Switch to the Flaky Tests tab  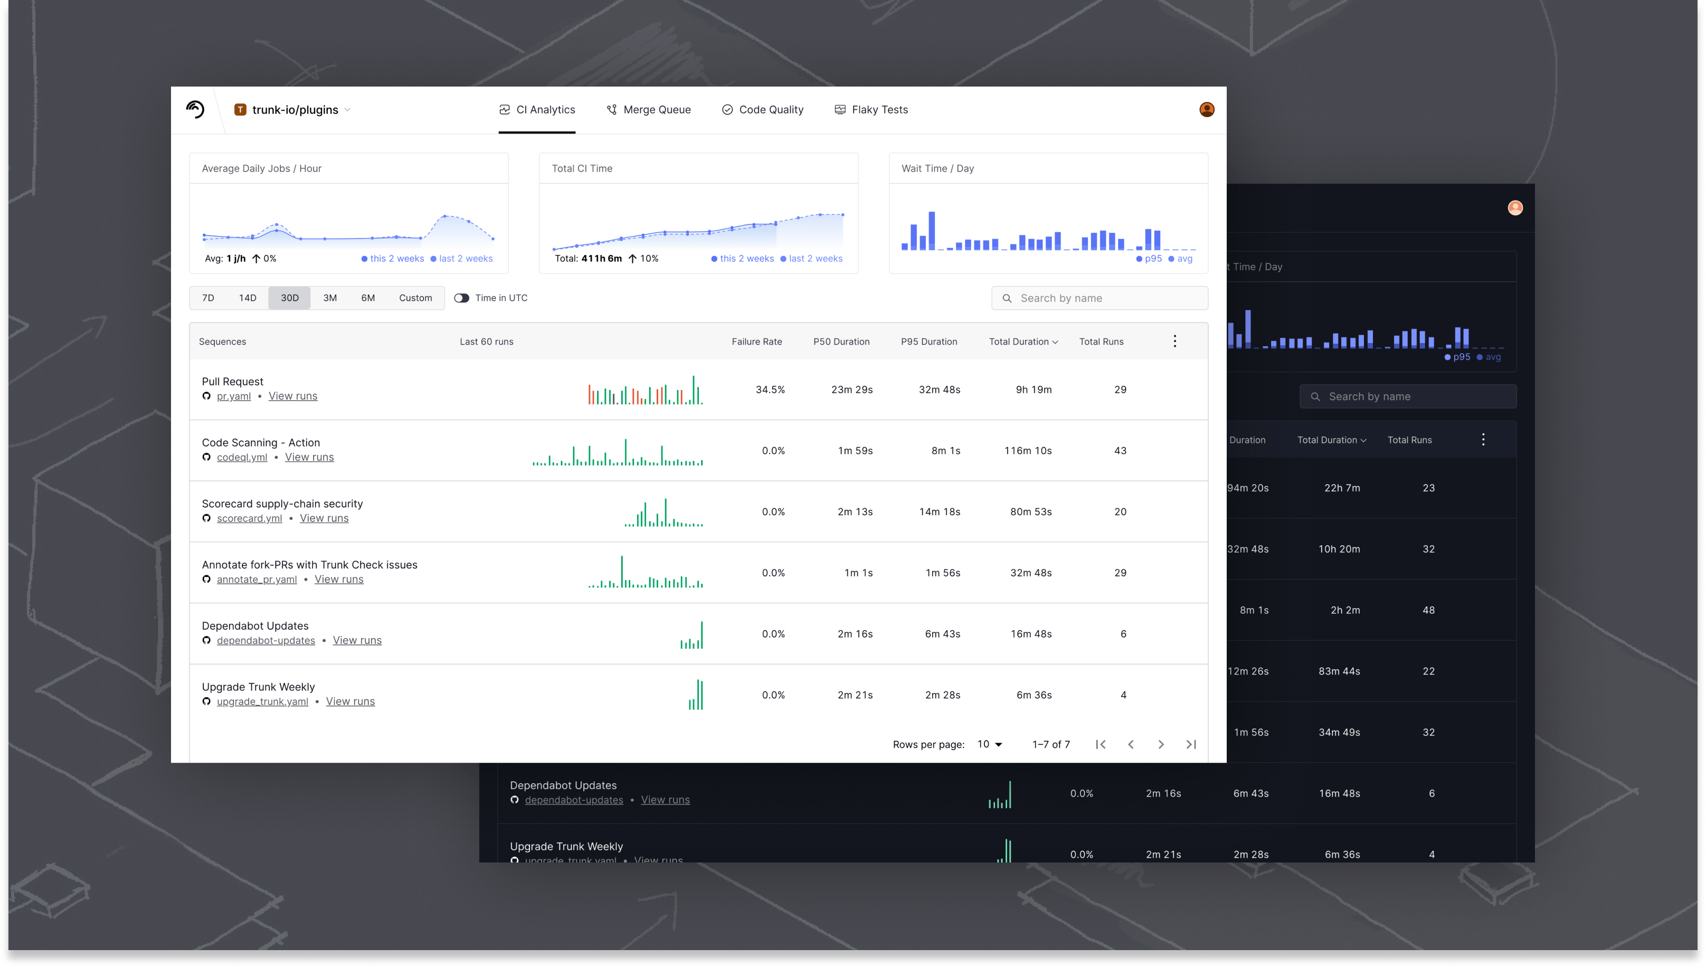click(871, 110)
